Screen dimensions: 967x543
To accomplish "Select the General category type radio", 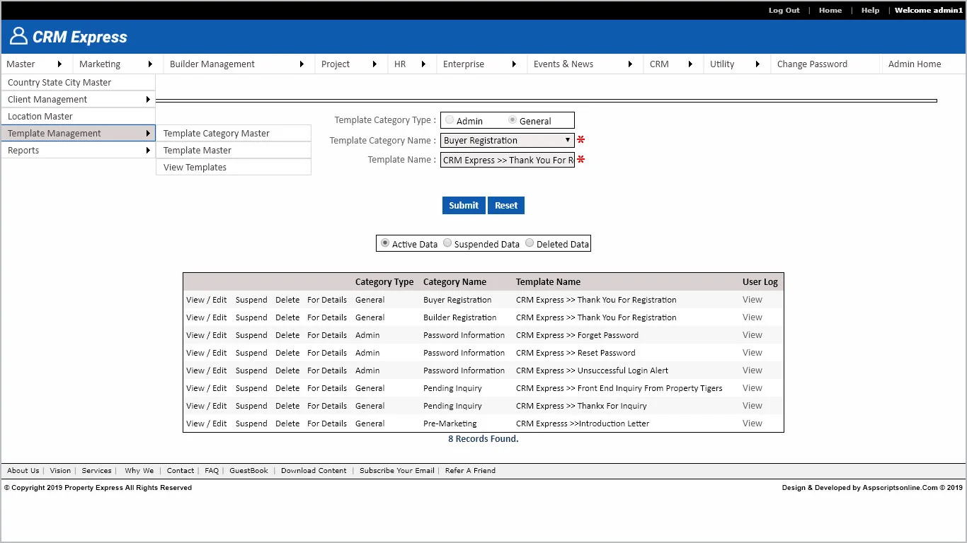I will pos(513,120).
